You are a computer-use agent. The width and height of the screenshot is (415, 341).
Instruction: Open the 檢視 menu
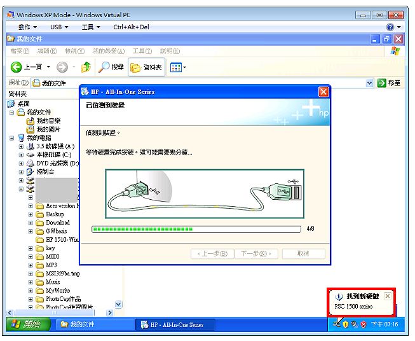pos(74,51)
